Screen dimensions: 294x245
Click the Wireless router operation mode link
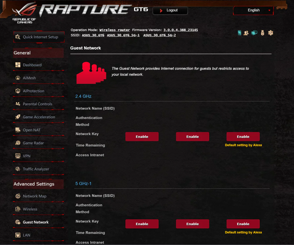pos(115,30)
